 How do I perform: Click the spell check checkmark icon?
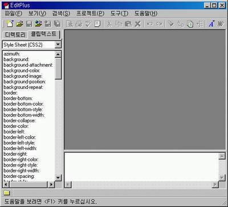[x=88, y=24]
